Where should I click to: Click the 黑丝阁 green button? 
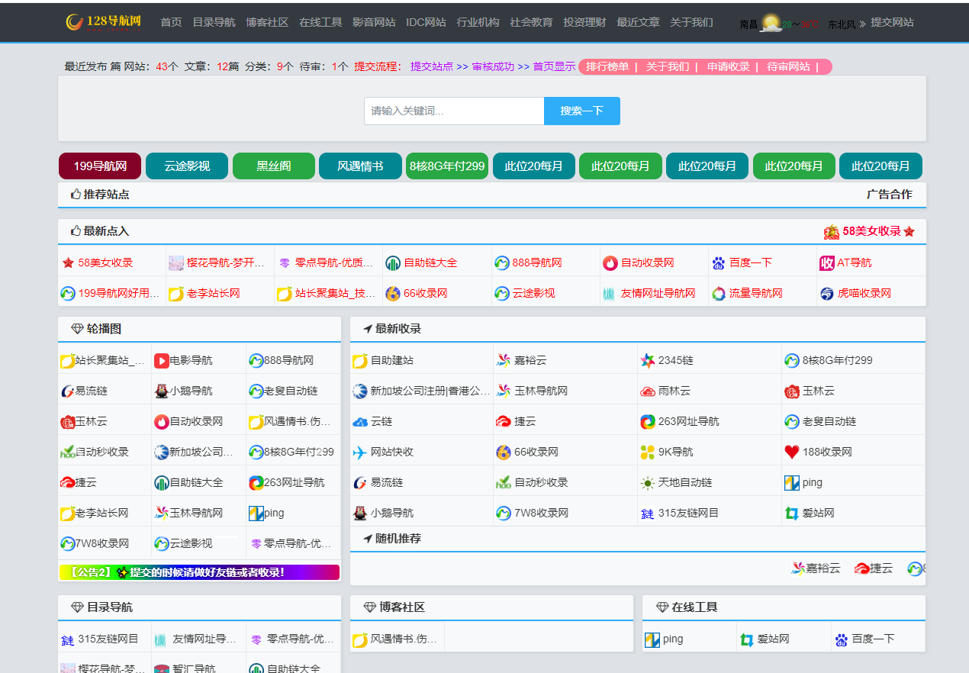[x=274, y=166]
